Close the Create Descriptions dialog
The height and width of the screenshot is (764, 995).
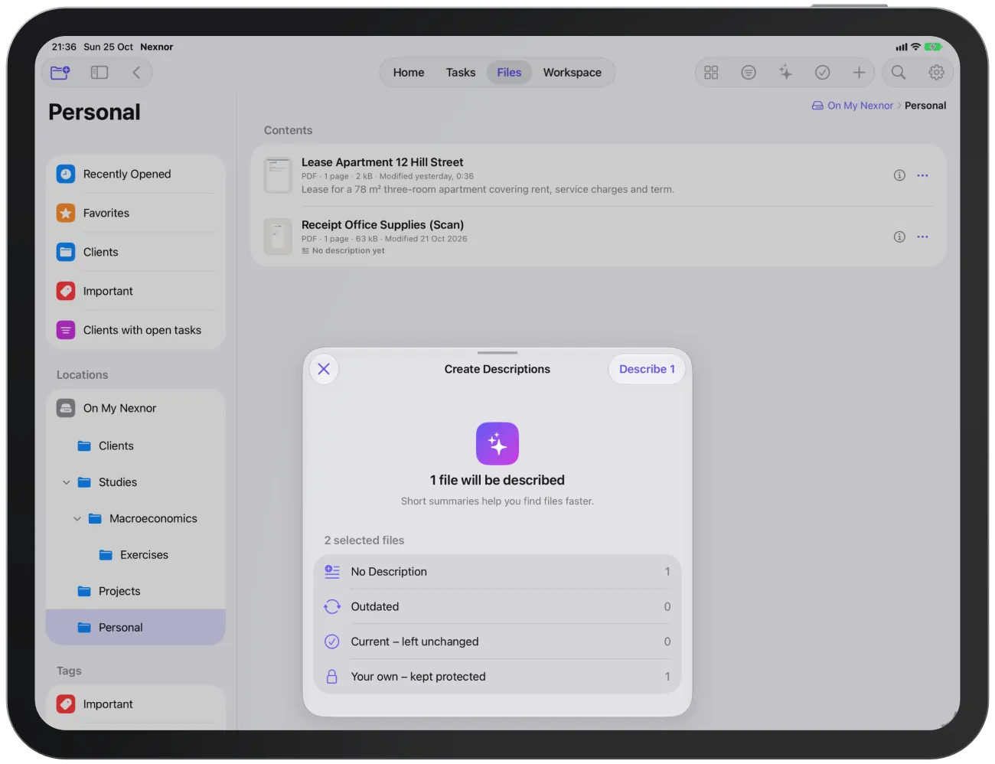[324, 369]
